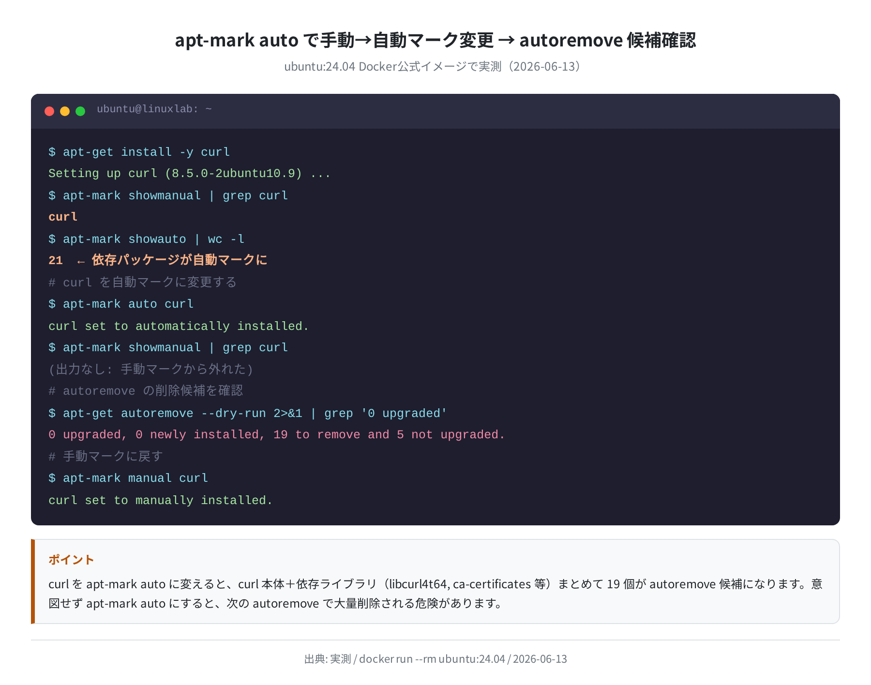
Task: Click the page heading about apt-mark auto
Action: click(435, 40)
